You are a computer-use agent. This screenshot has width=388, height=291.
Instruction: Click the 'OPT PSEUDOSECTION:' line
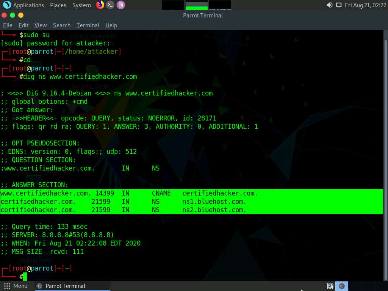(40, 143)
